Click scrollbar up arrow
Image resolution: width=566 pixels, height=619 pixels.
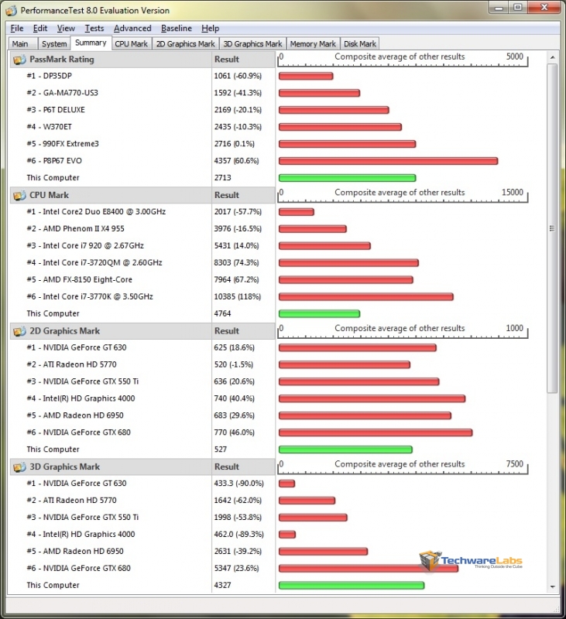[553, 57]
